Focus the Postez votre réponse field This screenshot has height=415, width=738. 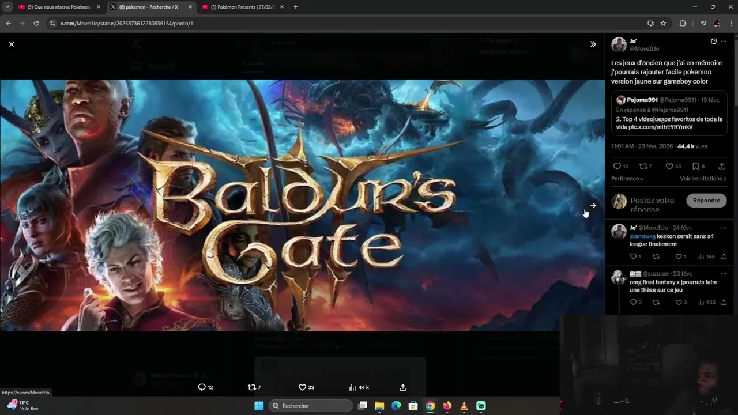(655, 203)
